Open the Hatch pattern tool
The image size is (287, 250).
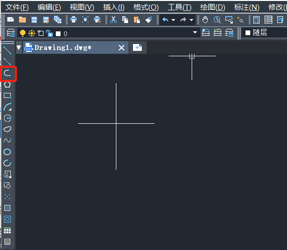(x=7, y=208)
